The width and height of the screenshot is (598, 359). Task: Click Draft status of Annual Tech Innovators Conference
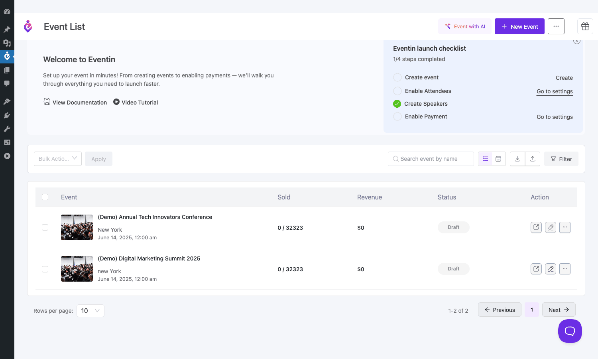[454, 227]
